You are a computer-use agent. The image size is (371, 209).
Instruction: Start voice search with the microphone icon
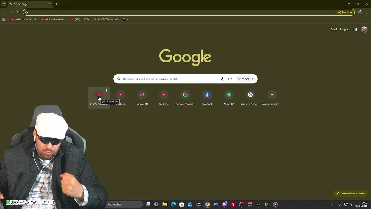point(222,79)
